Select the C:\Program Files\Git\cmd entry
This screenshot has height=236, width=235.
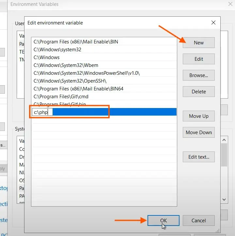[104, 97]
